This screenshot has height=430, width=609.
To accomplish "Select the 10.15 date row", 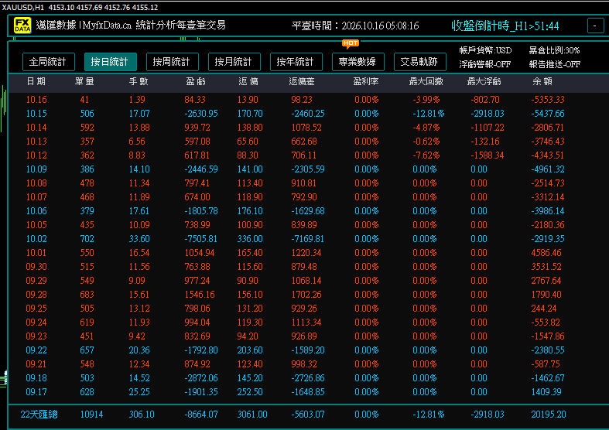I will coord(307,114).
